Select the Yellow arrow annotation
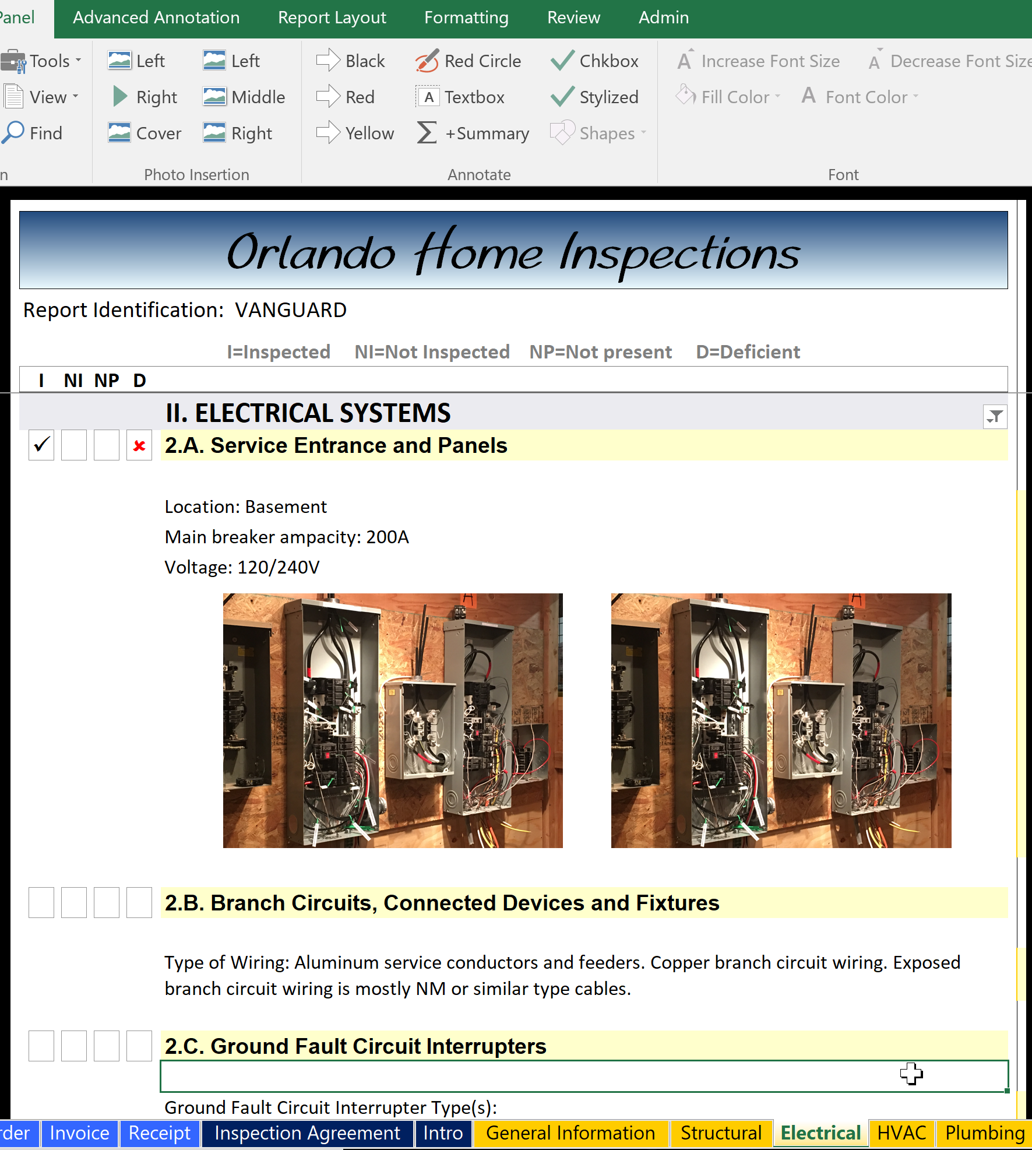The image size is (1032, 1150). 355,133
